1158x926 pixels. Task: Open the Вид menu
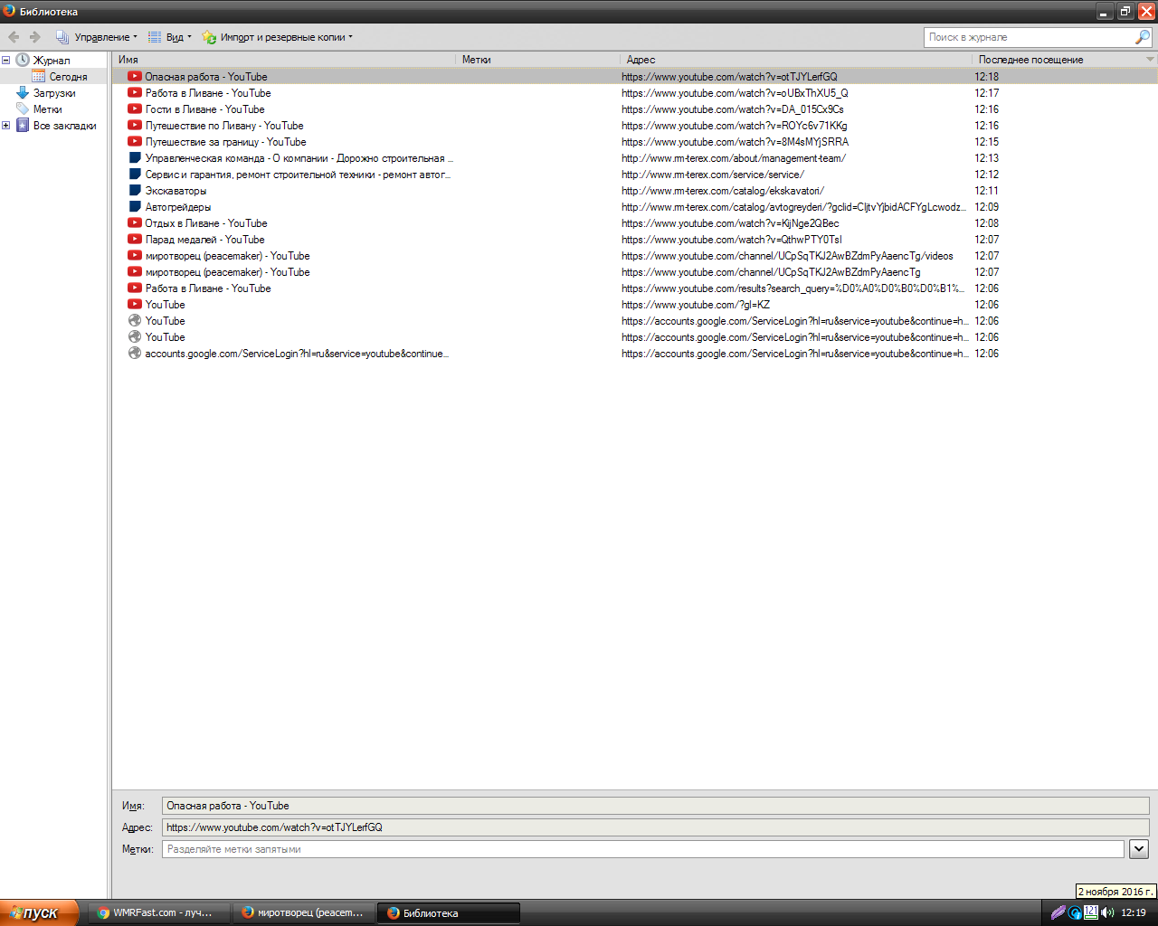(170, 37)
